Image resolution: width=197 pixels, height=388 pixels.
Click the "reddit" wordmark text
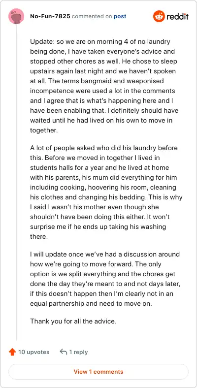click(x=177, y=16)
